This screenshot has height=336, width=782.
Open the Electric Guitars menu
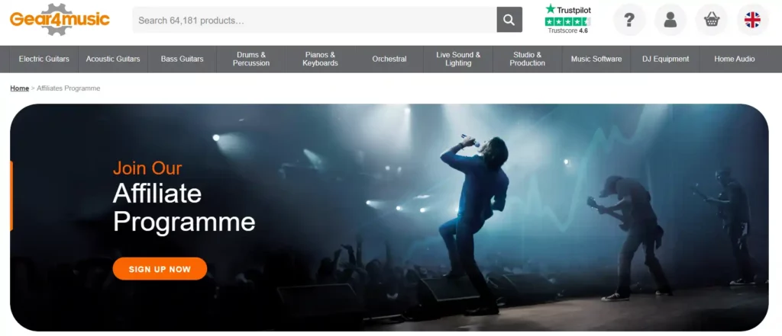44,59
